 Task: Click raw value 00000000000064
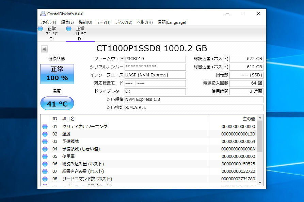(238, 142)
